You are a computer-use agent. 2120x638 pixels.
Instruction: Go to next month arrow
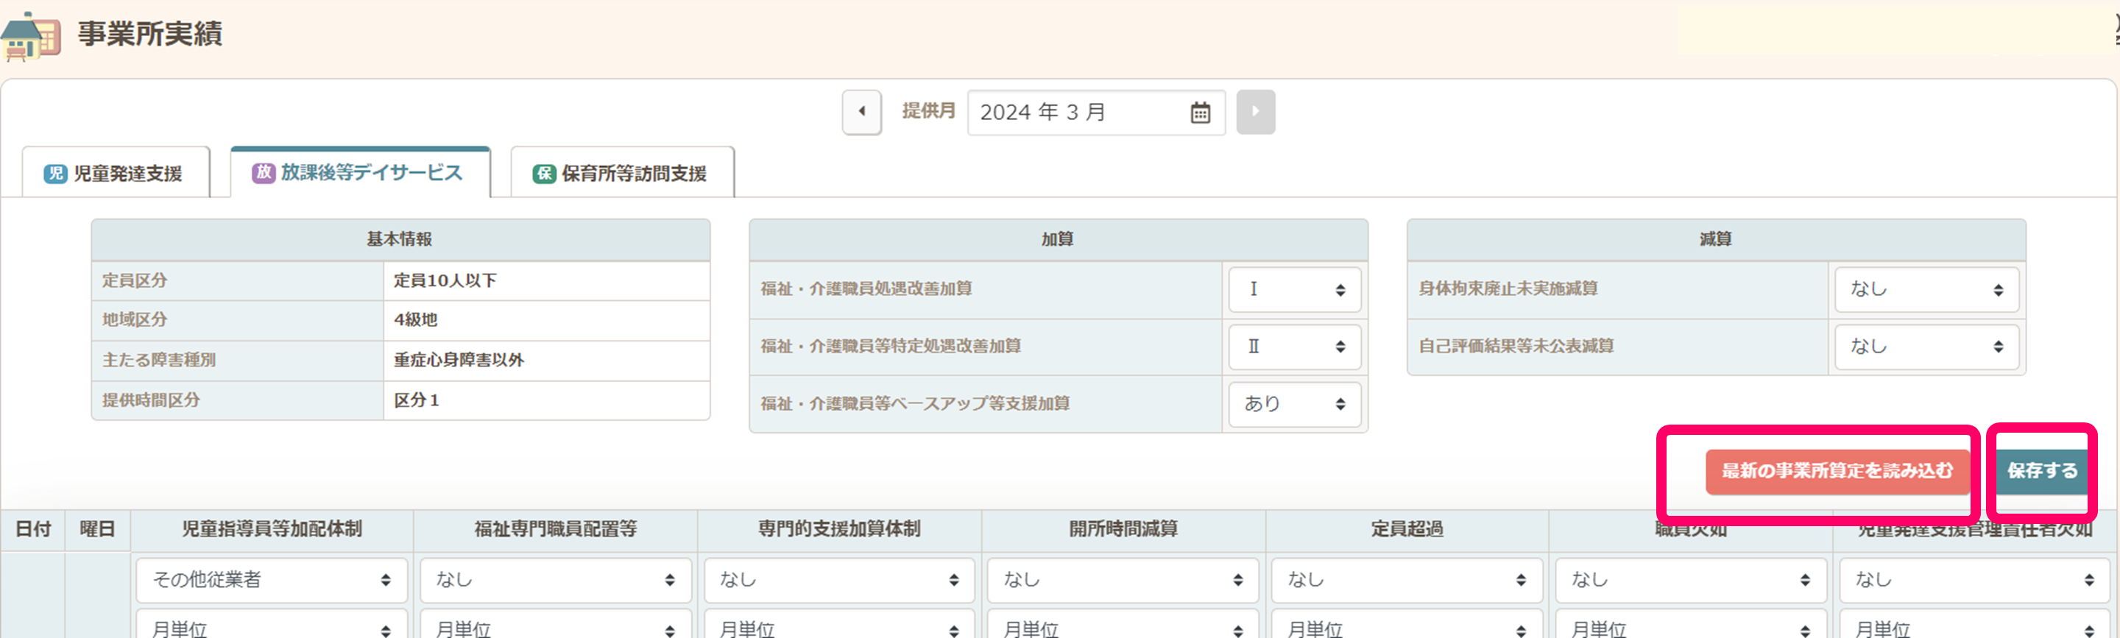(x=1254, y=112)
